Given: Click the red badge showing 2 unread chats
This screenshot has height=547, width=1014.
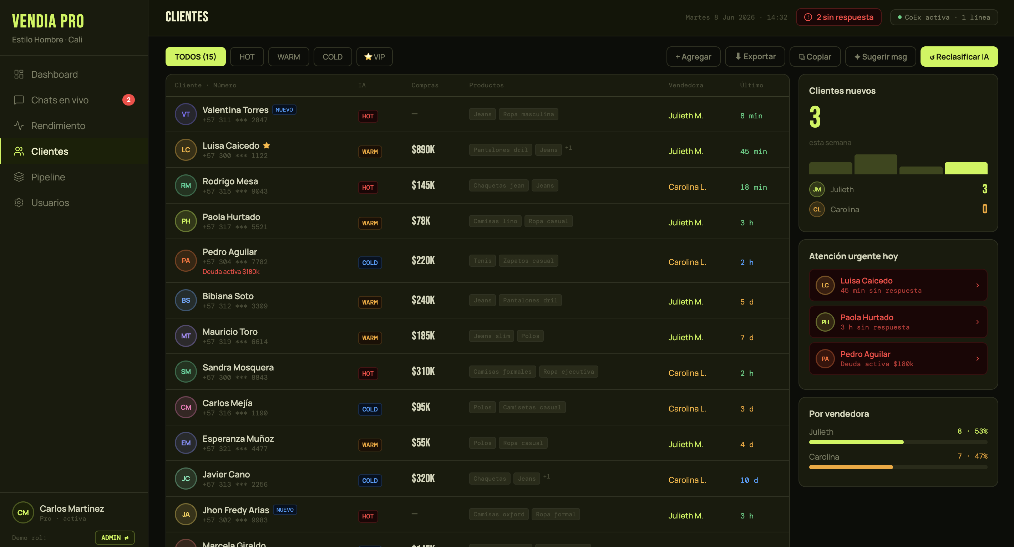Looking at the screenshot, I should pyautogui.click(x=128, y=100).
